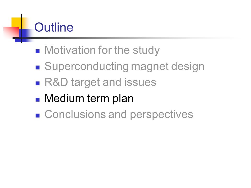Image resolution: width=251 pixels, height=188 pixels.
Task: Click the vertical black line in logo
Action: [x=21, y=29]
